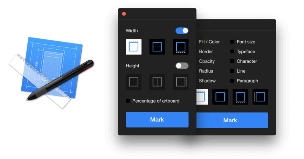This screenshot has height=159, width=304.
Task: Turn off the Width toggle switch
Action: coord(182,31)
